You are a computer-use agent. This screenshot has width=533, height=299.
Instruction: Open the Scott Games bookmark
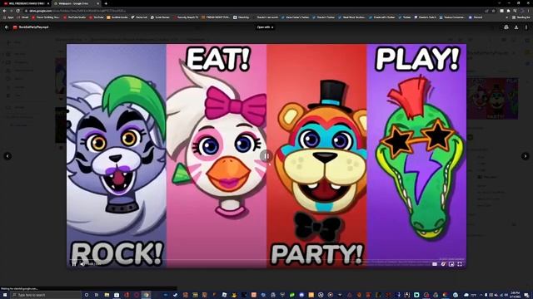click(161, 17)
